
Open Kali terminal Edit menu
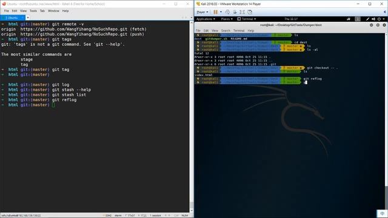pyautogui.click(x=206, y=31)
